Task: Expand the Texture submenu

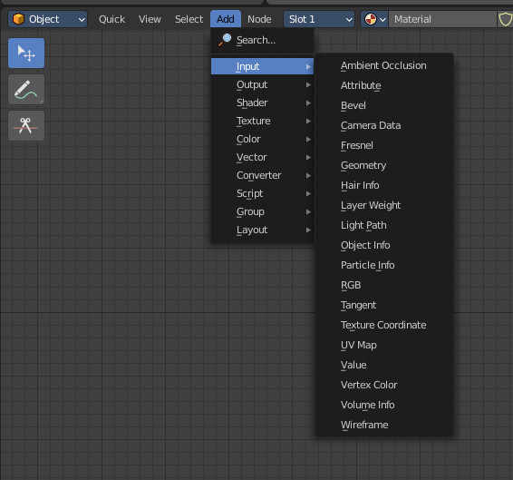Action: click(x=262, y=121)
